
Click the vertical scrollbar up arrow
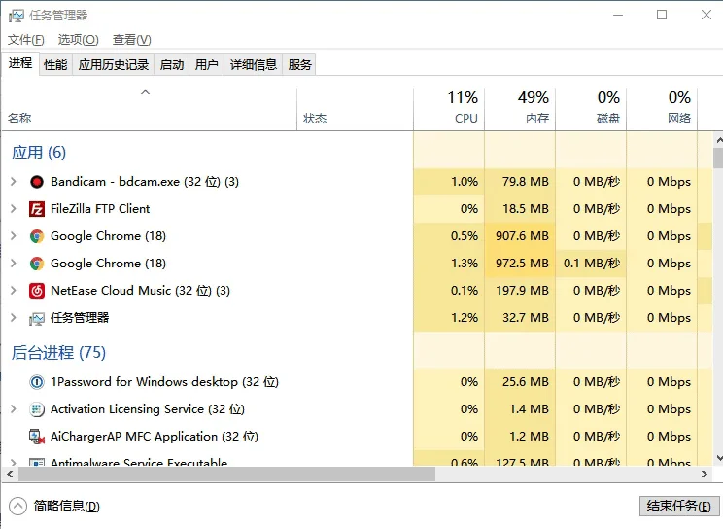click(x=718, y=139)
